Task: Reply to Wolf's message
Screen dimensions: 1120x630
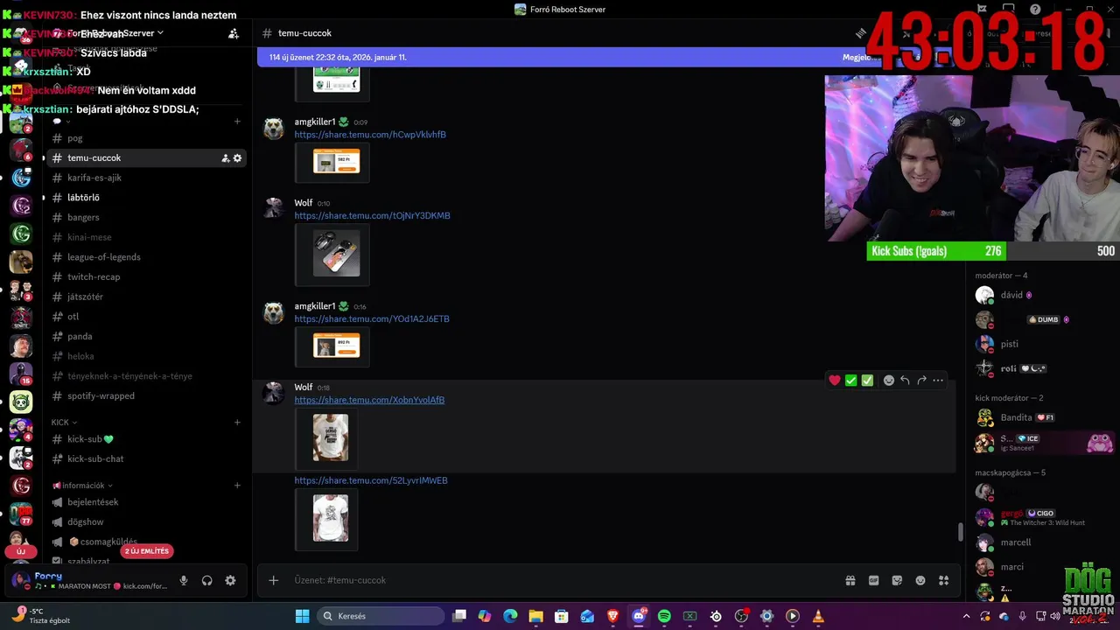Action: pos(905,380)
